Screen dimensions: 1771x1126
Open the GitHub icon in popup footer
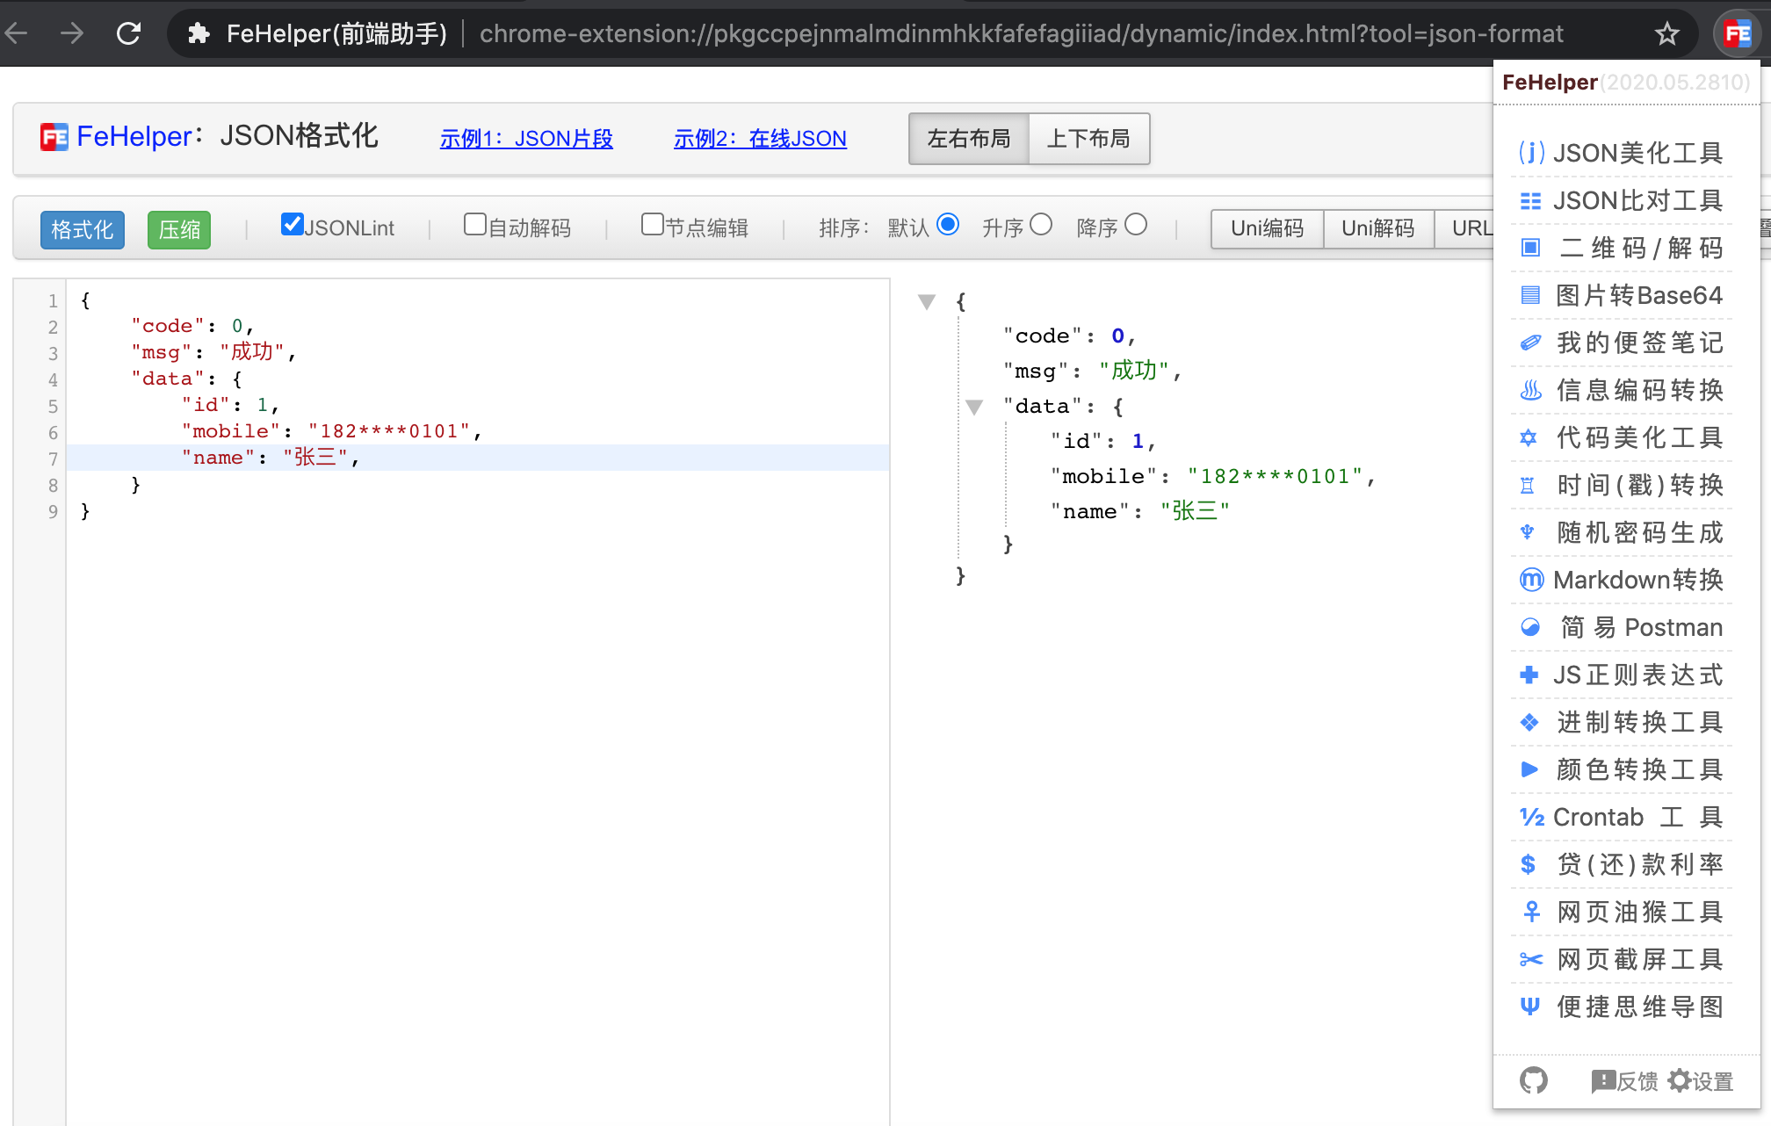[x=1534, y=1080]
